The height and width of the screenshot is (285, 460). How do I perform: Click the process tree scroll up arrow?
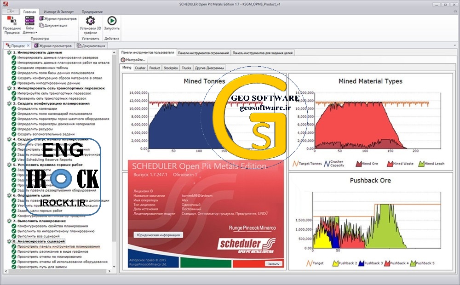pyautogui.click(x=115, y=52)
